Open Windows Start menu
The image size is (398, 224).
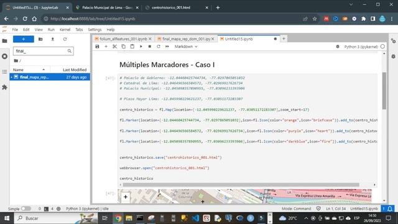click(7, 218)
